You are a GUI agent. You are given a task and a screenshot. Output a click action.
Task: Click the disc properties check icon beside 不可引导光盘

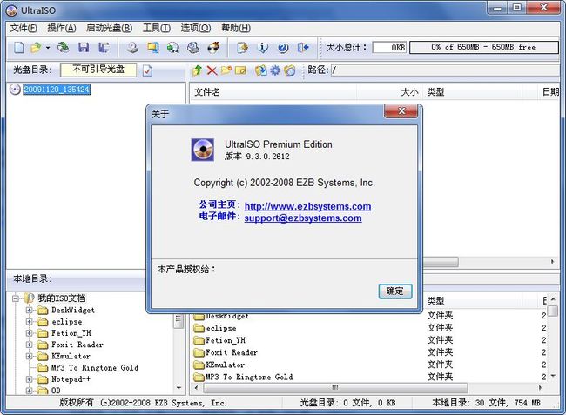[x=147, y=70]
